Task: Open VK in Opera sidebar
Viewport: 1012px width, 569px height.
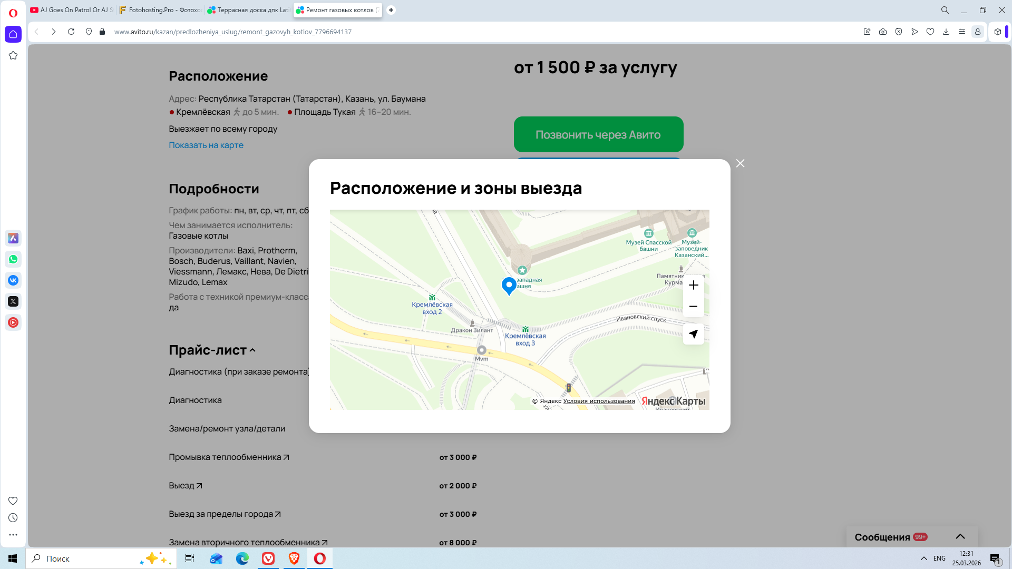Action: [x=13, y=280]
